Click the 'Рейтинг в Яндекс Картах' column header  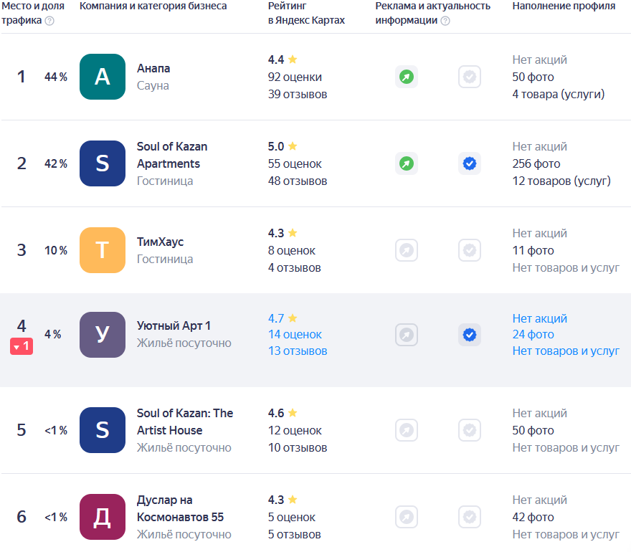(306, 13)
